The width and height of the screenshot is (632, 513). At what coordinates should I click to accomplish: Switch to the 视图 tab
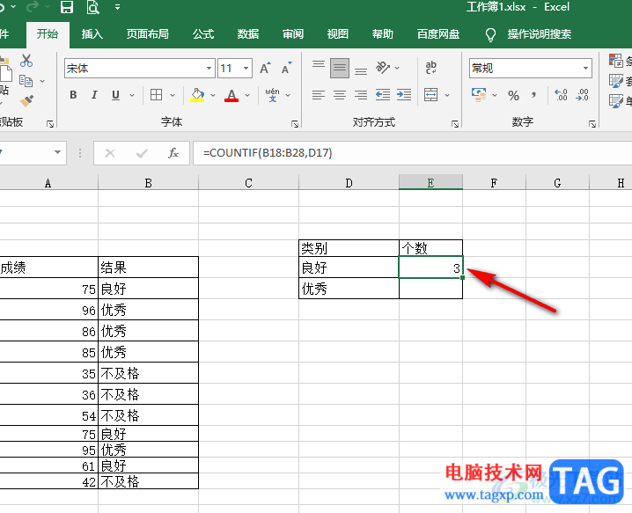click(338, 33)
